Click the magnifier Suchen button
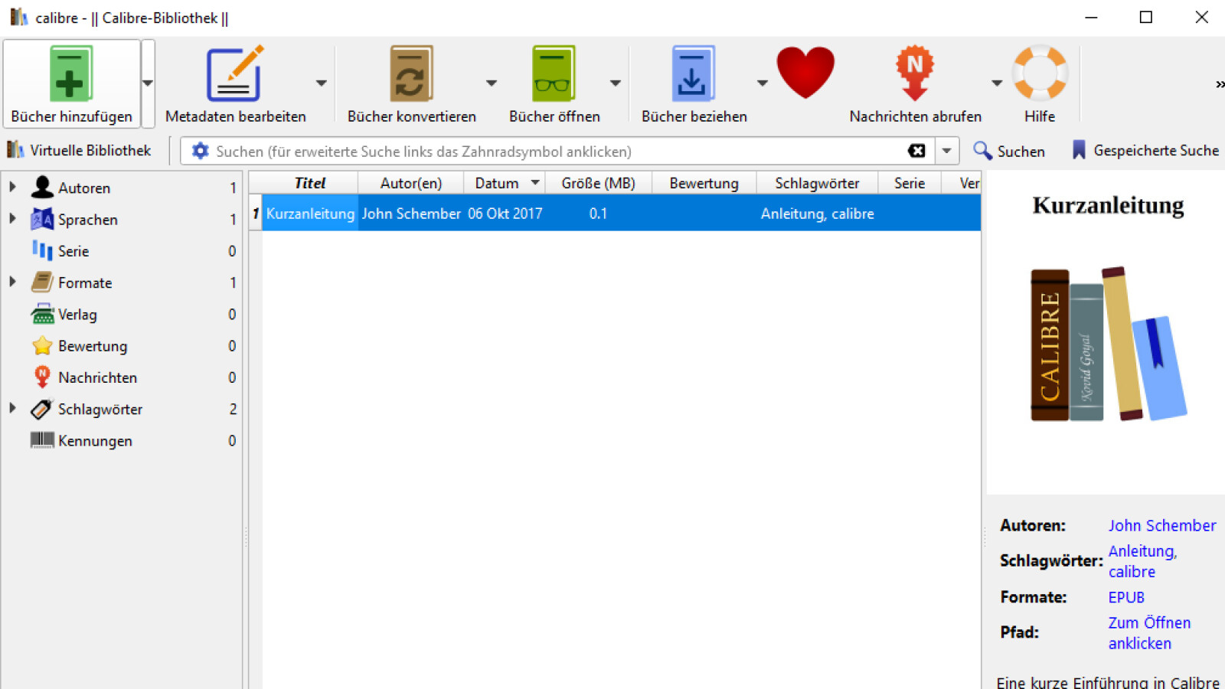The width and height of the screenshot is (1225, 689). pyautogui.click(x=1009, y=151)
